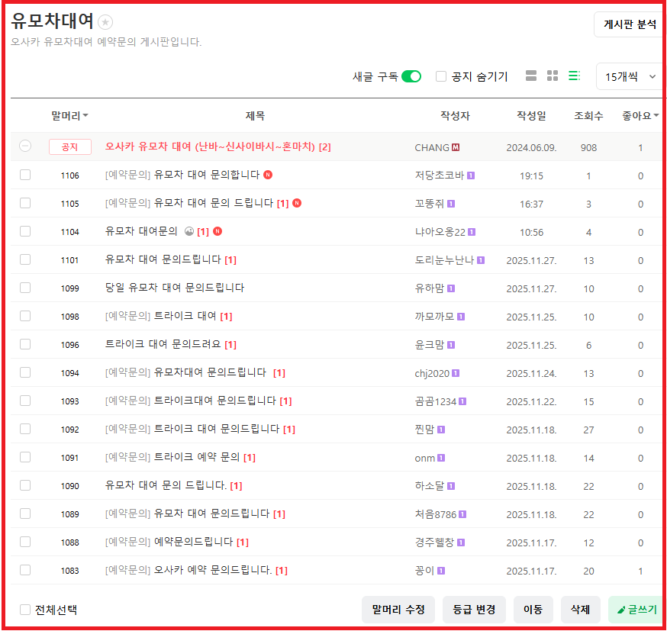Screen dimensions: 667x631
Task: Open comment count [2] on notice post
Action: pyautogui.click(x=324, y=147)
